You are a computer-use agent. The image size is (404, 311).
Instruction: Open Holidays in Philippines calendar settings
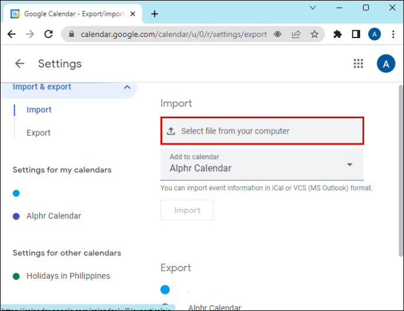[x=68, y=276]
